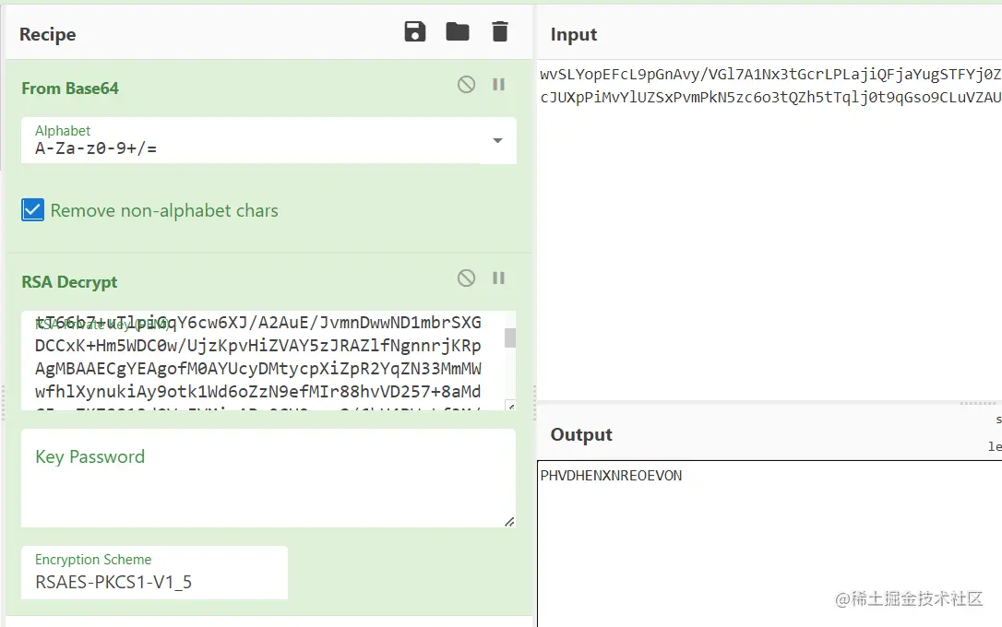Screen dimensions: 1002x627
Task: Clear the recipe with the trash icon
Action: (500, 31)
